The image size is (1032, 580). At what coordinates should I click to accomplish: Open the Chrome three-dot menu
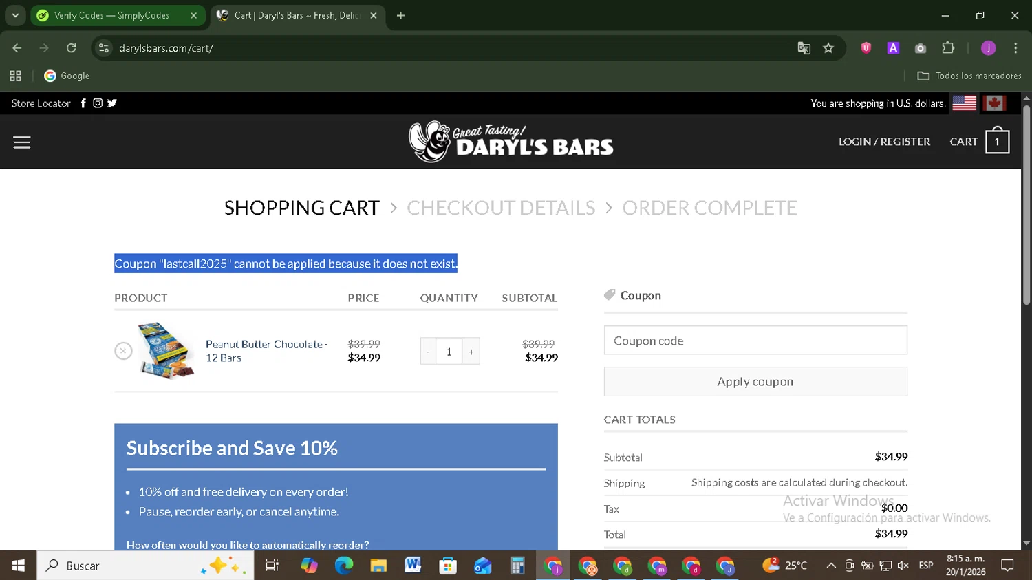pos(1015,48)
